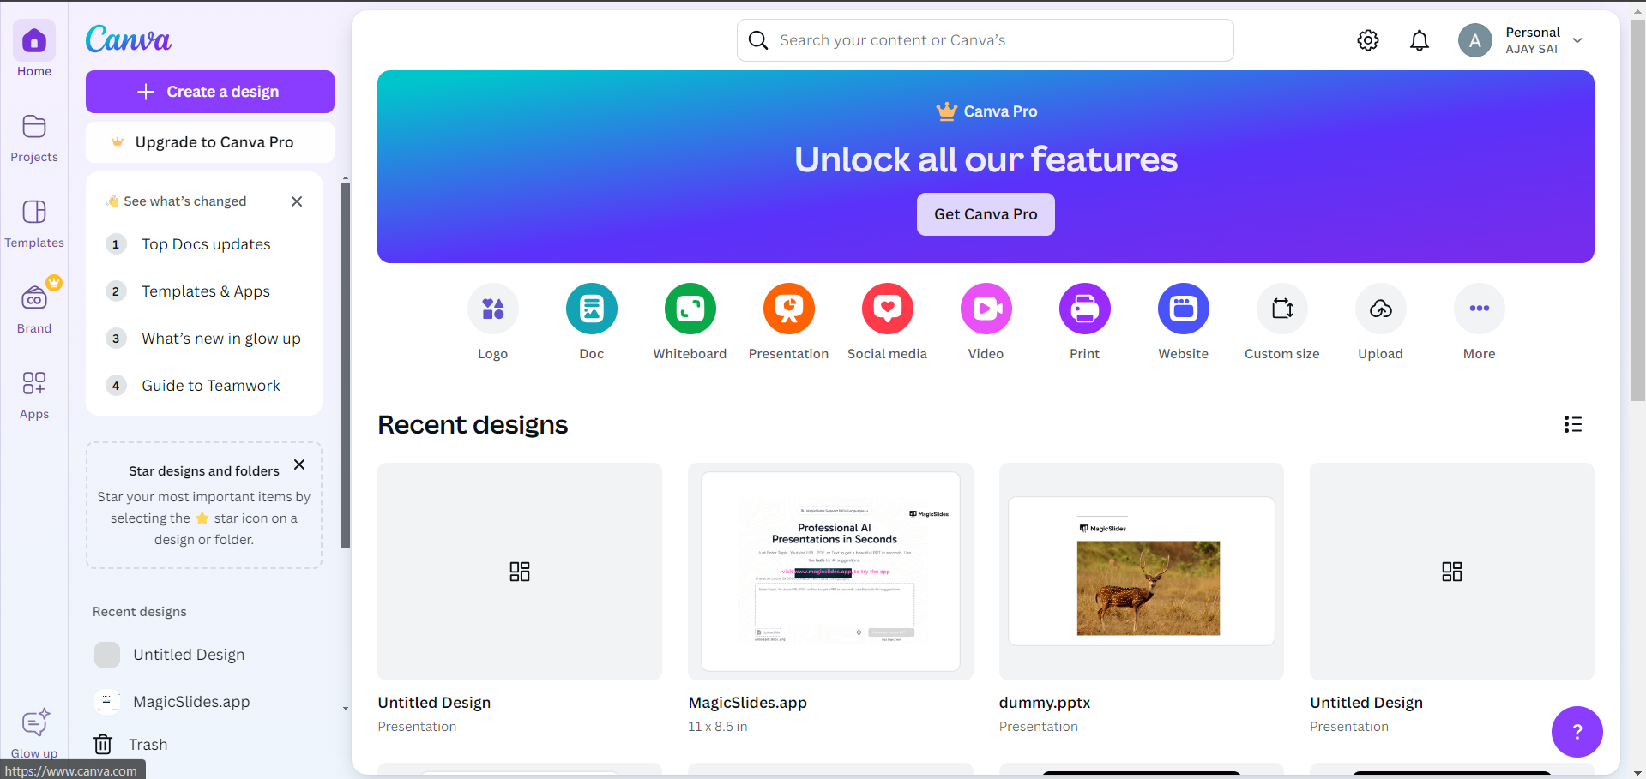Open the notifications bell
Image resolution: width=1646 pixels, height=779 pixels.
1420,40
